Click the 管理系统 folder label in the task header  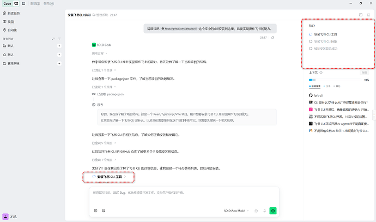pos(100,15)
